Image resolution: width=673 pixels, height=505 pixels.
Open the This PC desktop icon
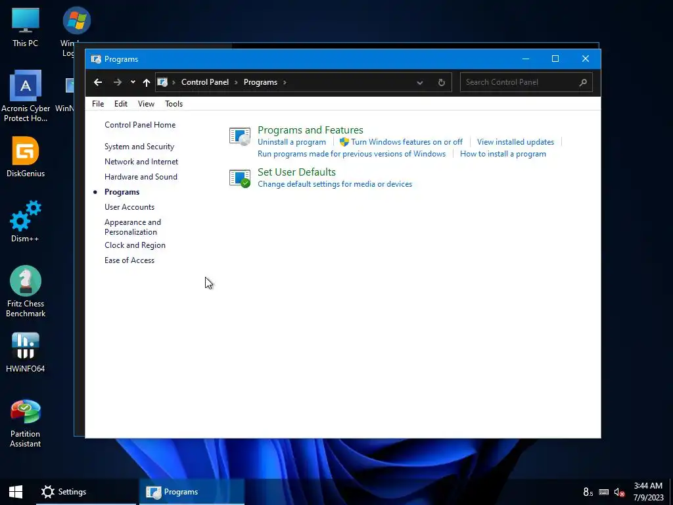[26, 26]
